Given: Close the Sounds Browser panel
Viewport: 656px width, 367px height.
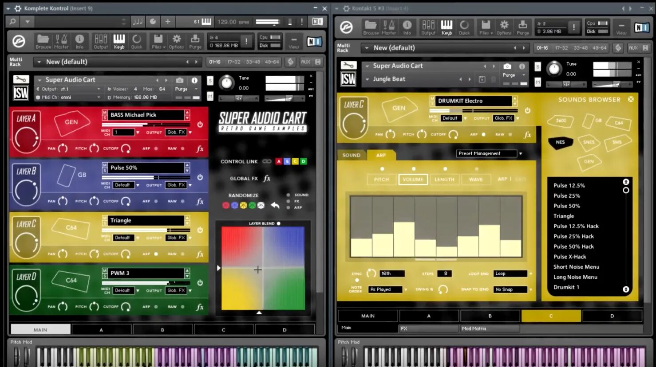Looking at the screenshot, I should [x=631, y=99].
